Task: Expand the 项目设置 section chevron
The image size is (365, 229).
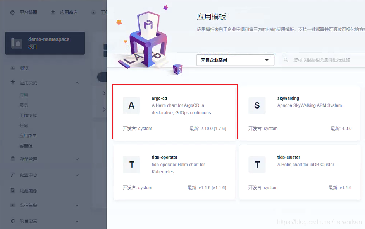Action: [77, 221]
